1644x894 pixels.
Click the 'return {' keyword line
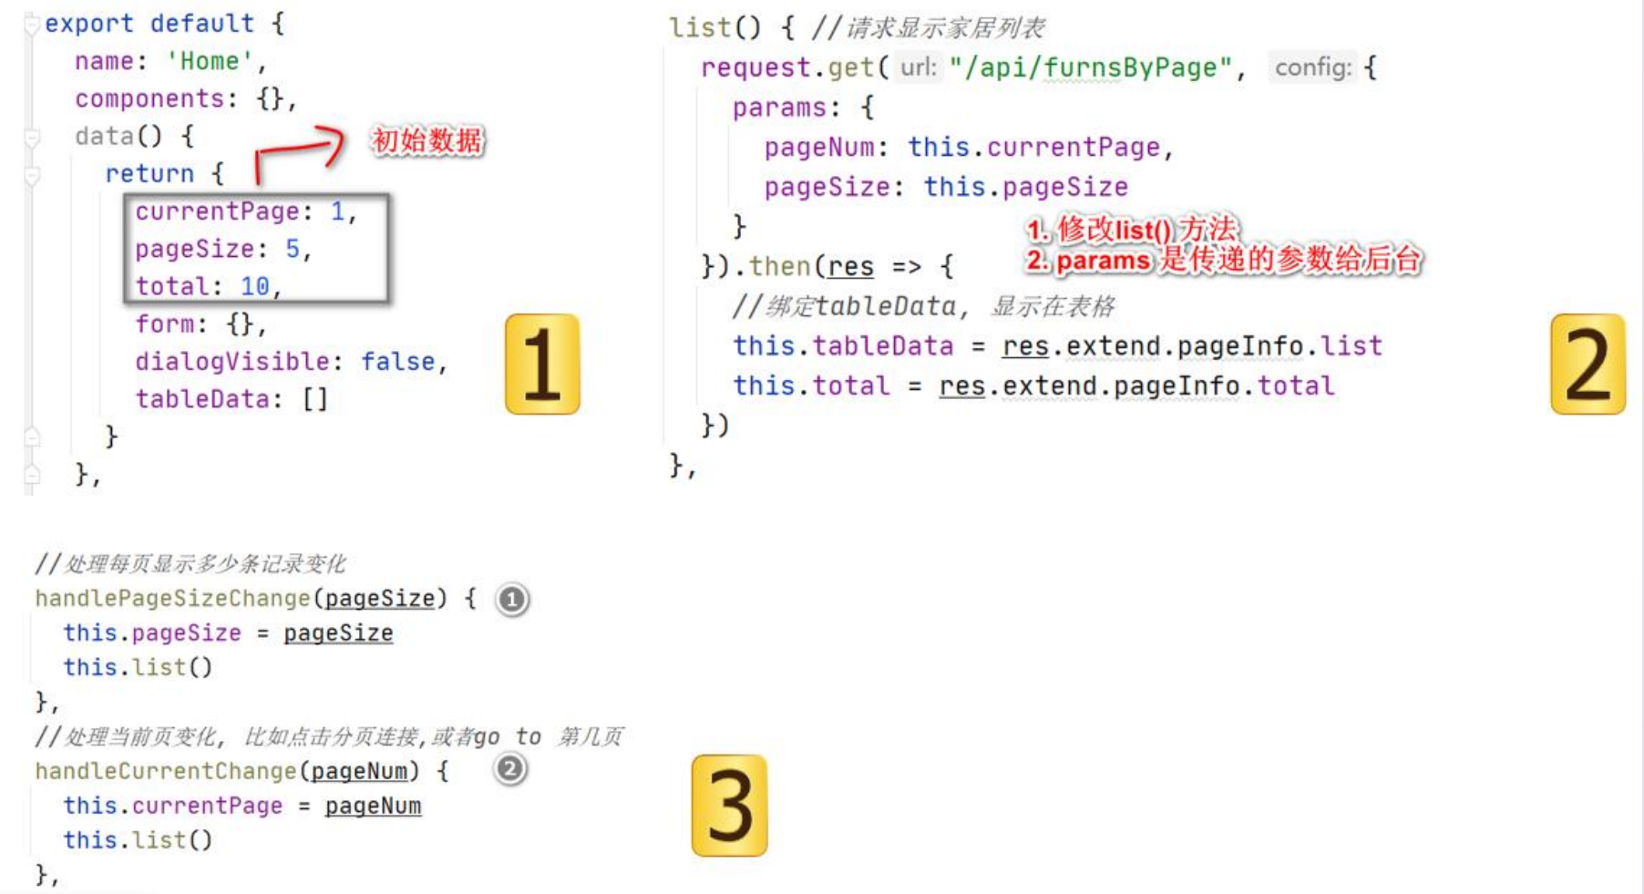point(164,174)
